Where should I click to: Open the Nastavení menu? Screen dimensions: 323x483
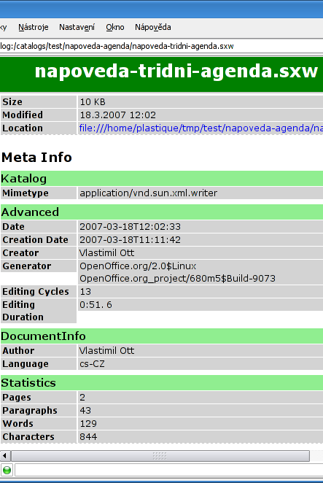(77, 28)
